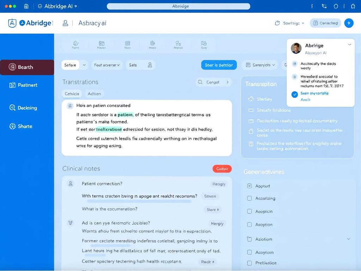361x271 pixels.
Task: Select the Medica toolbar icon
Action: [x=178, y=45]
